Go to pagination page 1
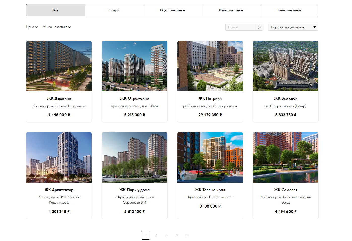 (x=146, y=235)
